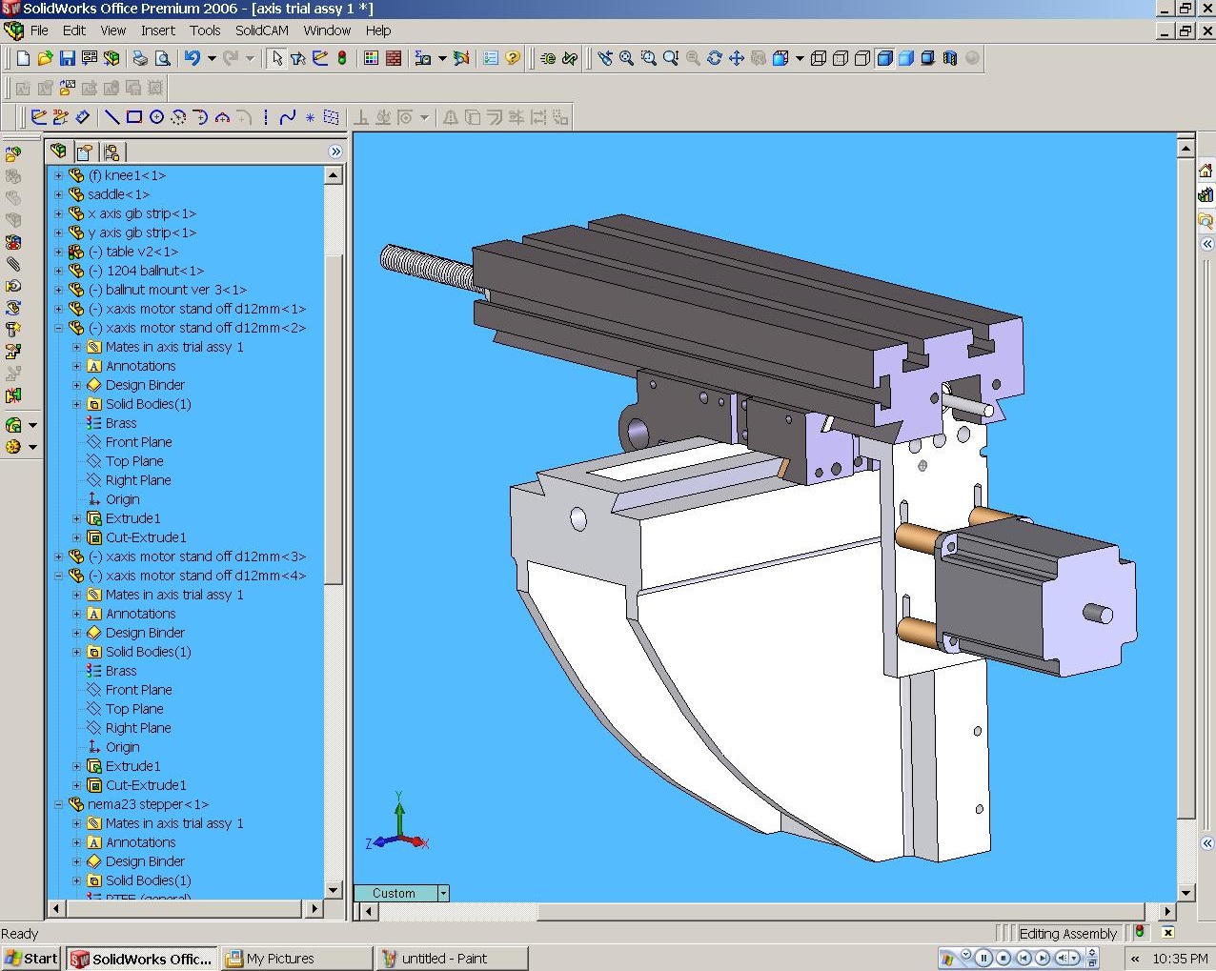The width and height of the screenshot is (1216, 971).
Task: Select the Spline sketch tool
Action: tap(287, 117)
